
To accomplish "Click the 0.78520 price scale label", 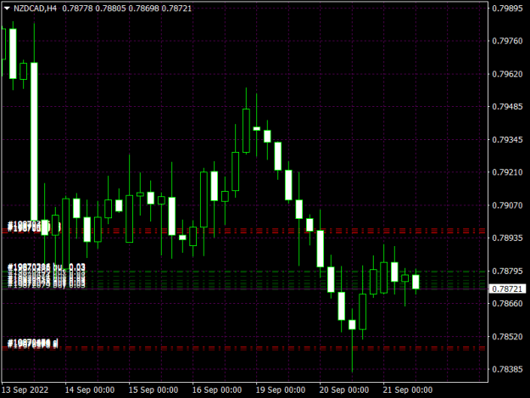I will [x=507, y=336].
